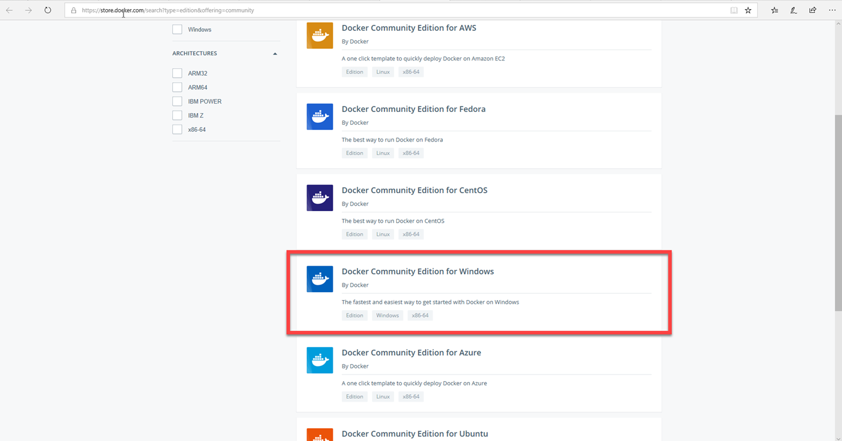Open Docker Community Edition for AWS
Screen dimensions: 842x441
409,28
